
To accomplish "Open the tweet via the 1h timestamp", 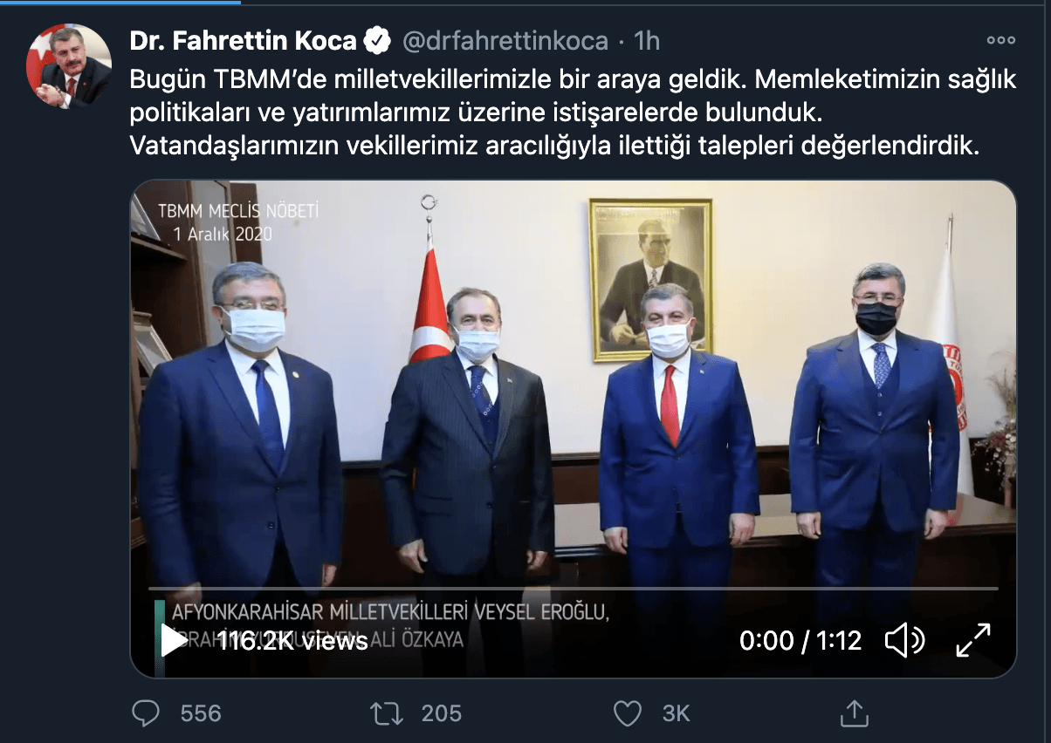I will click(647, 41).
